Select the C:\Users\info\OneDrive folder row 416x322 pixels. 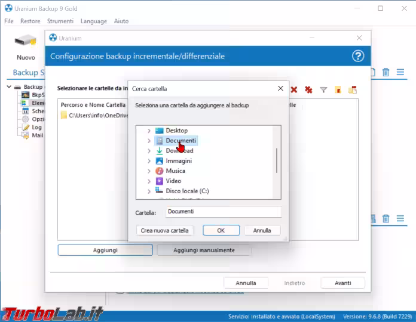pyautogui.click(x=94, y=115)
